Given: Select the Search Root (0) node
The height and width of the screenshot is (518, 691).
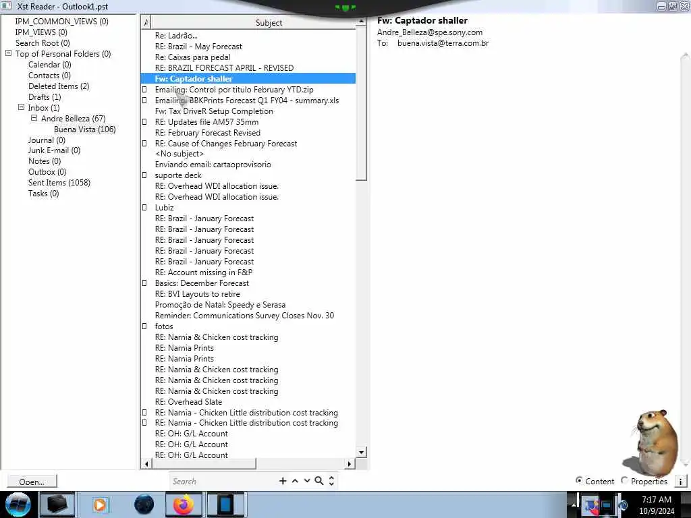Looking at the screenshot, I should pyautogui.click(x=43, y=43).
